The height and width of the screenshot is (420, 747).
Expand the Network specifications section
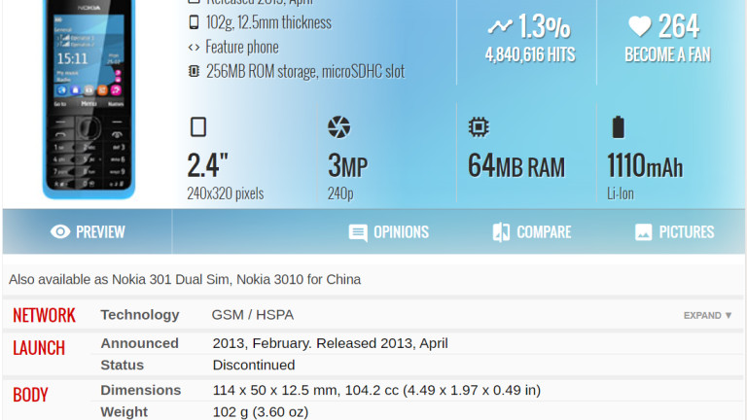[707, 315]
